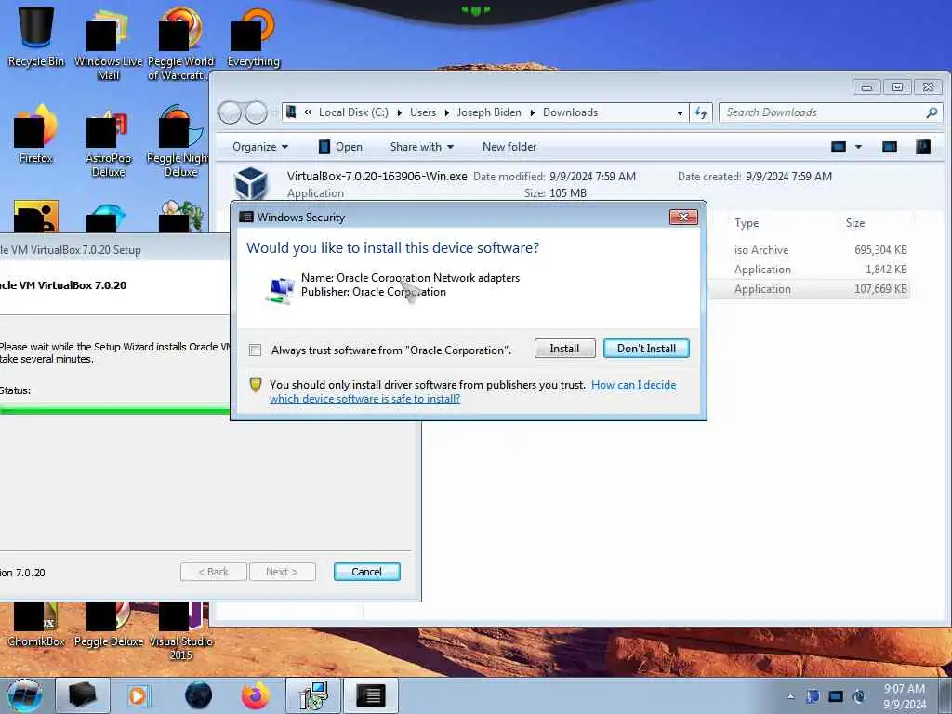Click installer setup icon in taskbar

point(314,695)
